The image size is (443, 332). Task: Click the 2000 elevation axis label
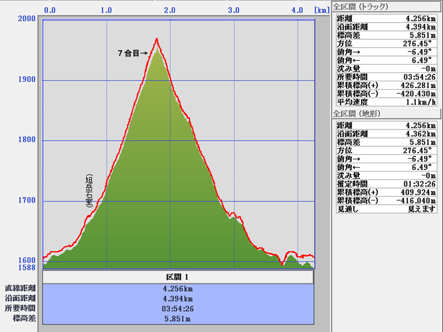[27, 19]
